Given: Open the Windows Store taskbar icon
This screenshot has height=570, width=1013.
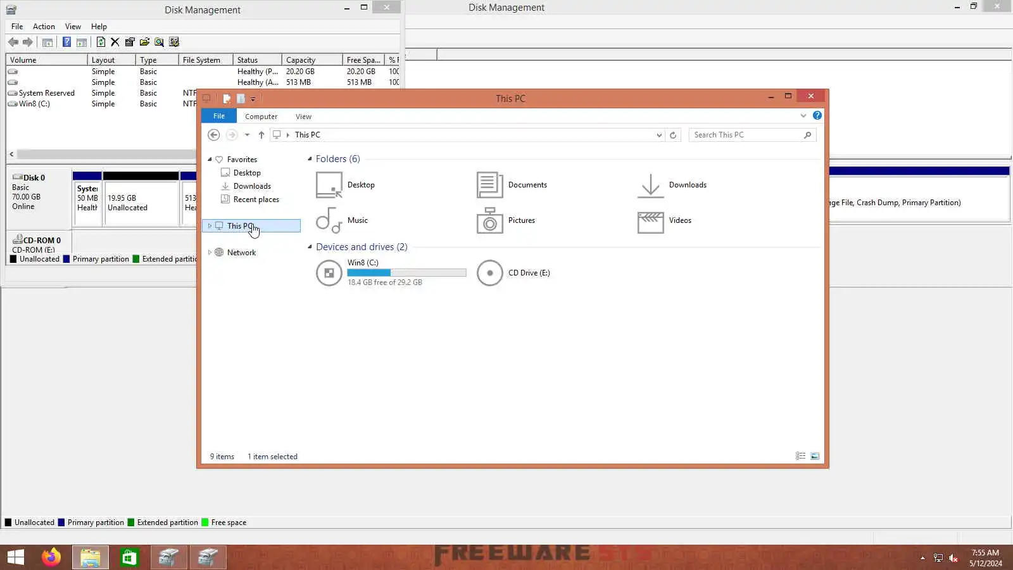Looking at the screenshot, I should [x=129, y=557].
